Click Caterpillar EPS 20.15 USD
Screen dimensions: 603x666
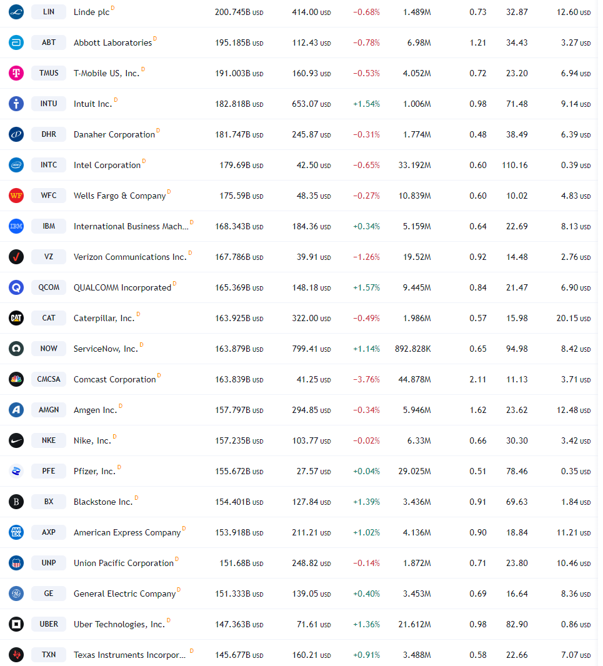(573, 318)
